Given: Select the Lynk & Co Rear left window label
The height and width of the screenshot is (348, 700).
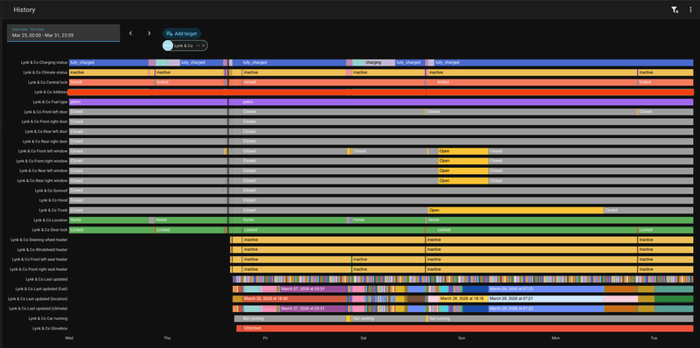Looking at the screenshot, I should [x=44, y=171].
